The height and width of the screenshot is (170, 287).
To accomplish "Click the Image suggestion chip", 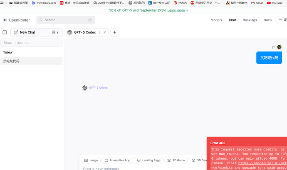I will tap(91, 160).
